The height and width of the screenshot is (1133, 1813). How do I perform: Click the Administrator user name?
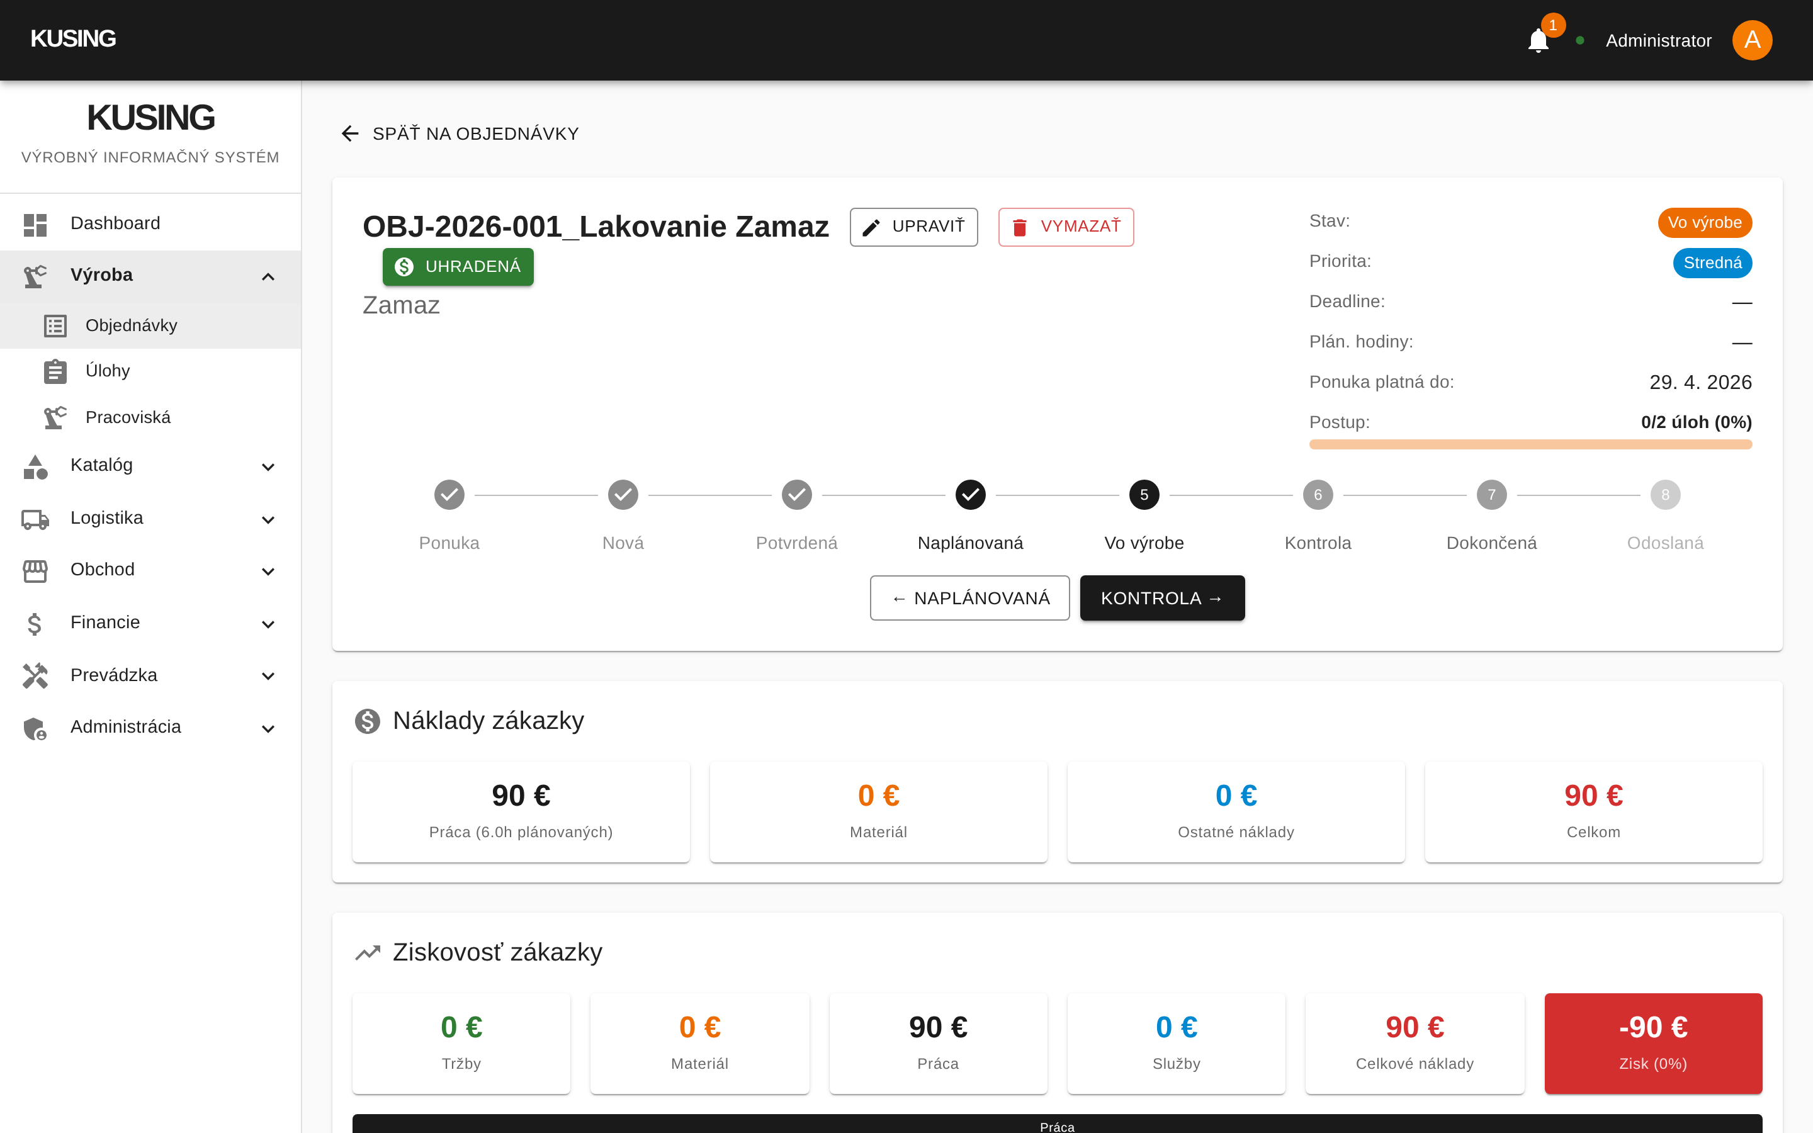coord(1658,40)
